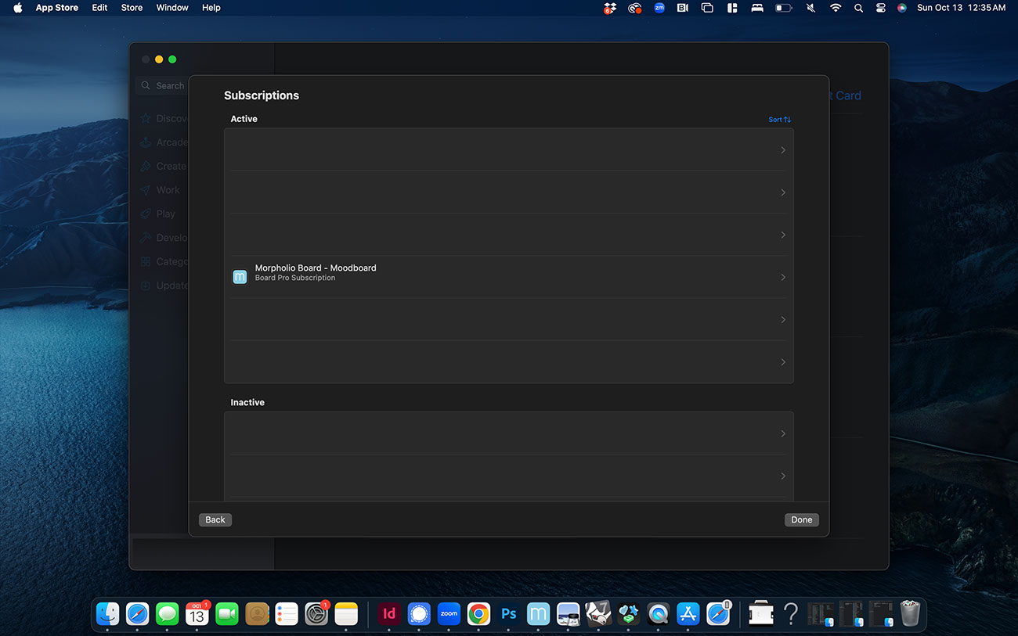Image resolution: width=1018 pixels, height=636 pixels.
Task: Open Signal messenger from the dock
Action: [x=419, y=614]
